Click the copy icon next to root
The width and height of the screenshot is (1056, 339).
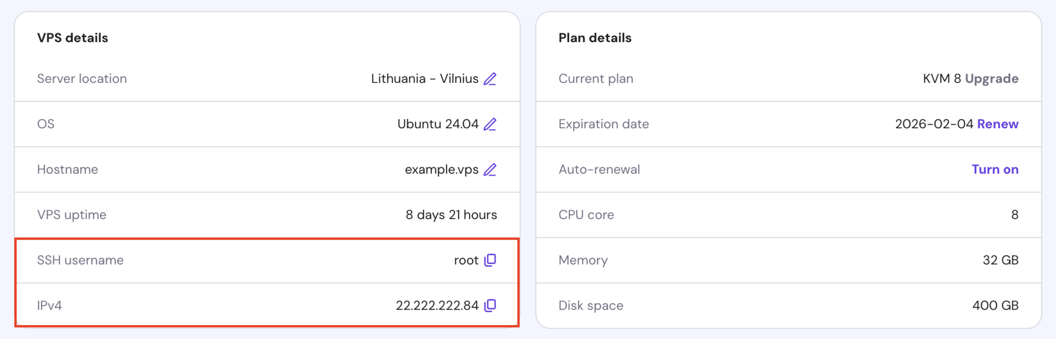tap(490, 260)
